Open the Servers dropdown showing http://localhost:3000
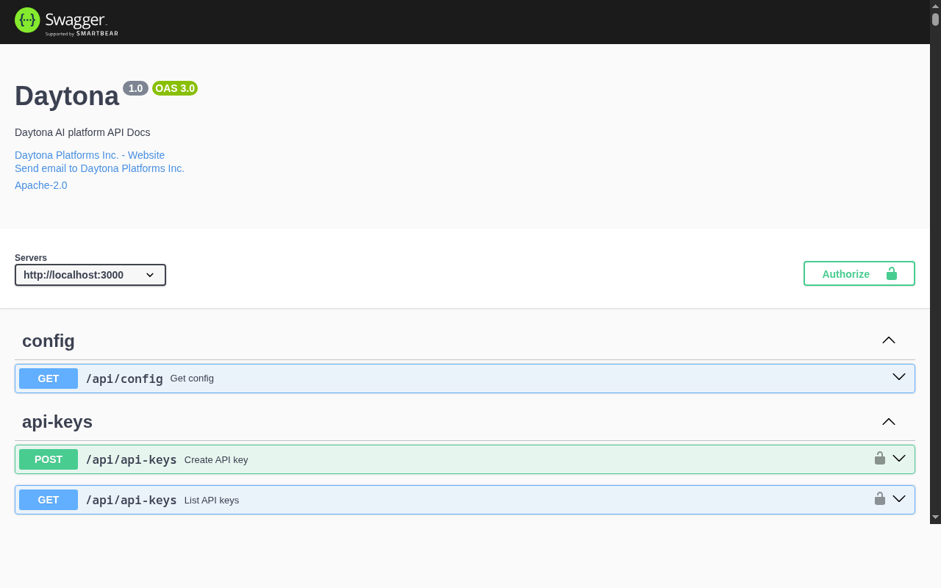Screen dimensions: 941x588 (90, 275)
